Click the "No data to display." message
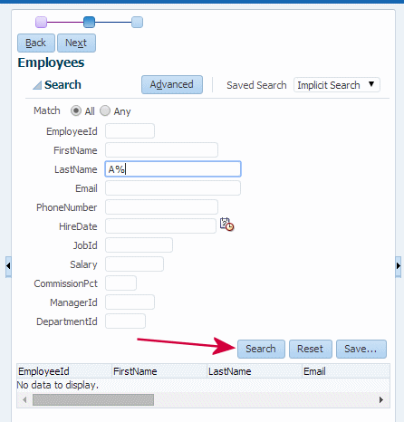The height and width of the screenshot is (422, 404). click(x=58, y=385)
